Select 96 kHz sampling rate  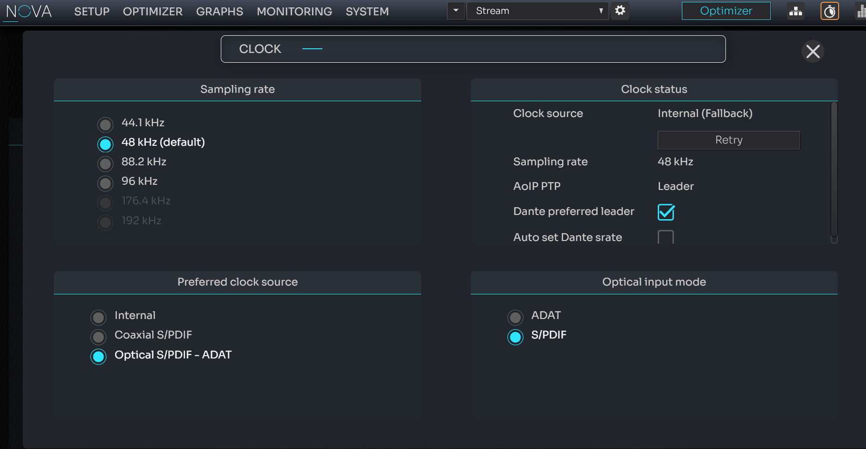coord(105,183)
